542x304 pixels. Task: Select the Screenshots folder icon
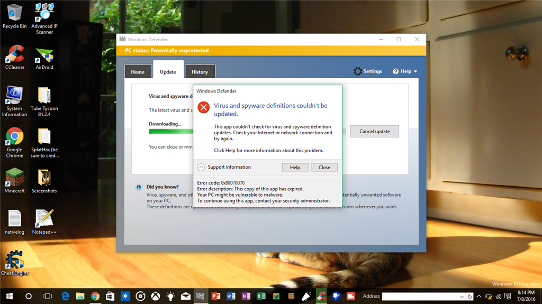pos(44,181)
